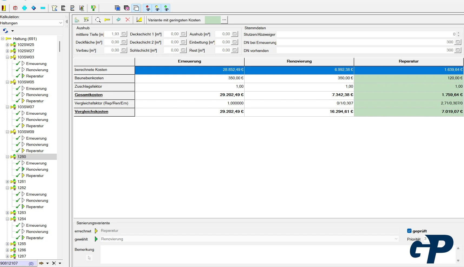464x267 pixels.
Task: Click the chart report document icon
Action: pyautogui.click(x=82, y=8)
